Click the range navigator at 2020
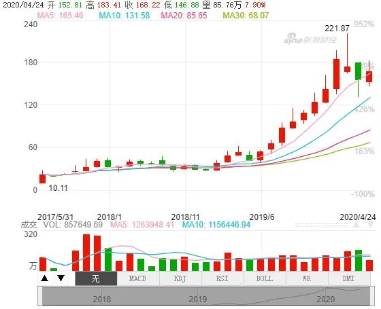 (326, 299)
